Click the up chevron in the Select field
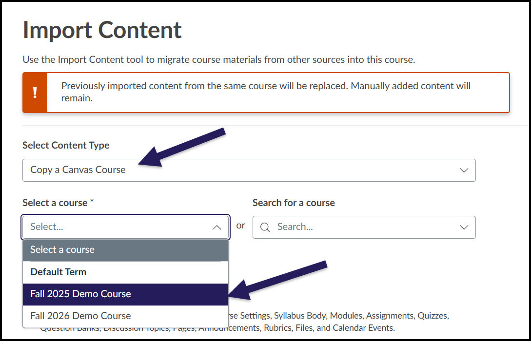The height and width of the screenshot is (341, 531). click(216, 227)
